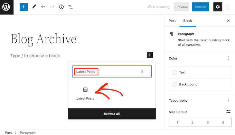Viewport: 235px width, 135px height.
Task: Click the WordPress logo to exit editor
Action: tap(7, 7)
